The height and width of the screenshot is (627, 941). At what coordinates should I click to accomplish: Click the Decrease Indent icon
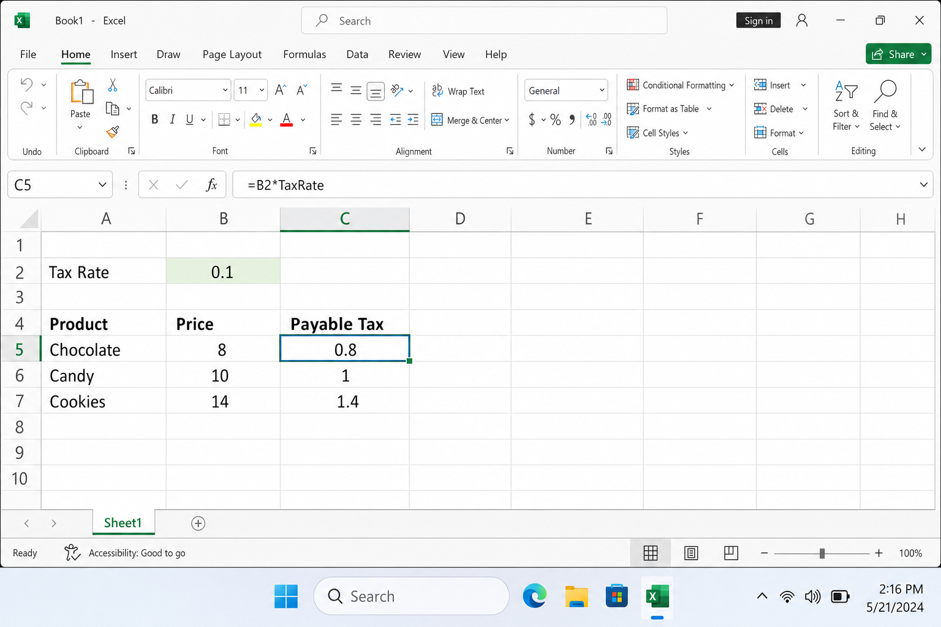point(396,119)
